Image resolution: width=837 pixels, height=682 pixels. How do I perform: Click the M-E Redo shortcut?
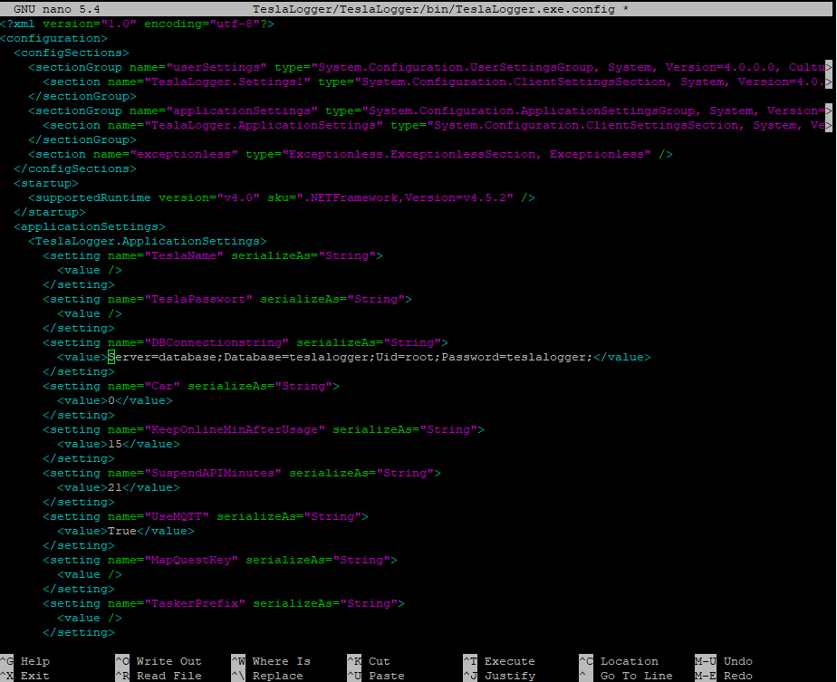724,676
